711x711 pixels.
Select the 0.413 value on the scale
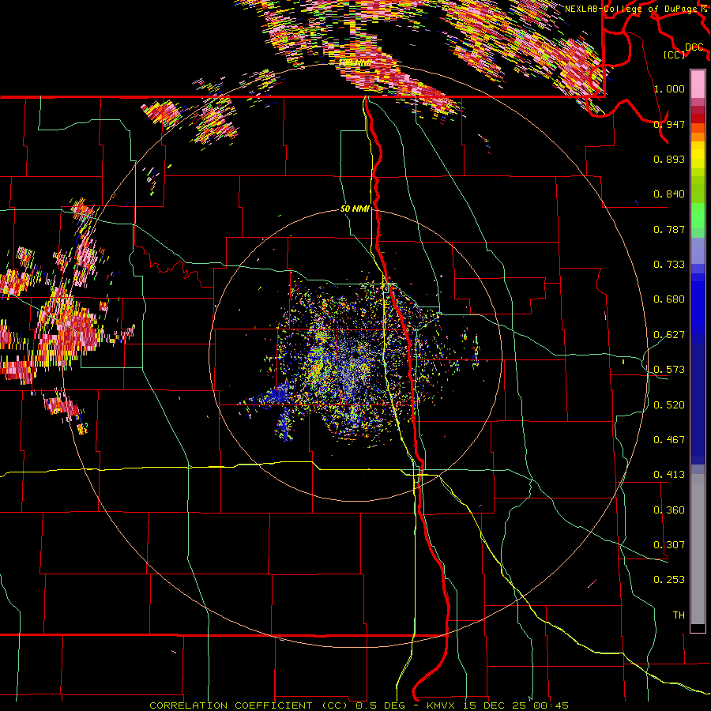(x=669, y=475)
